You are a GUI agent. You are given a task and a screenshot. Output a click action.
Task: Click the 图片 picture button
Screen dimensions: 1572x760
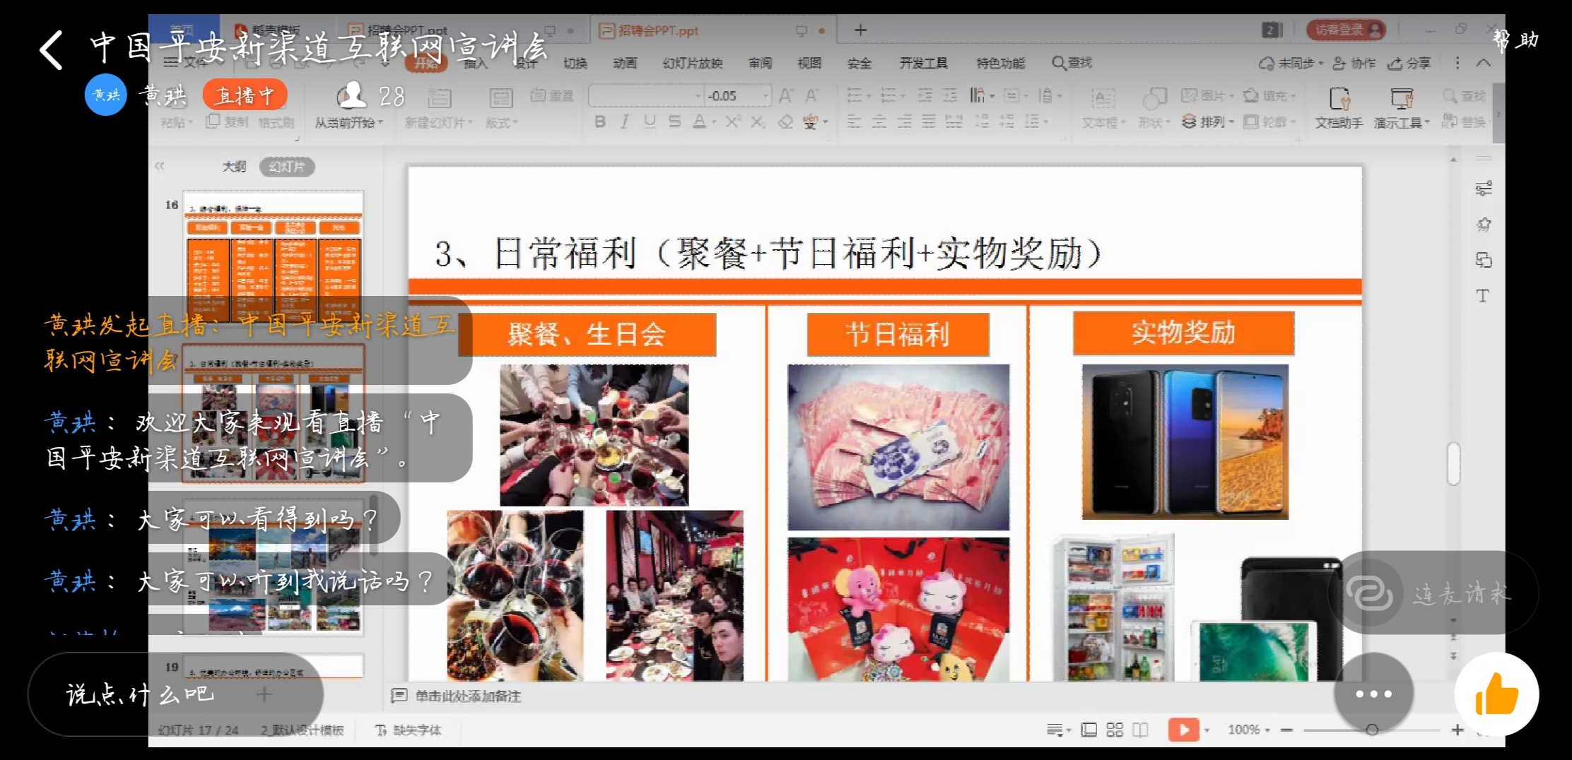pos(1208,95)
